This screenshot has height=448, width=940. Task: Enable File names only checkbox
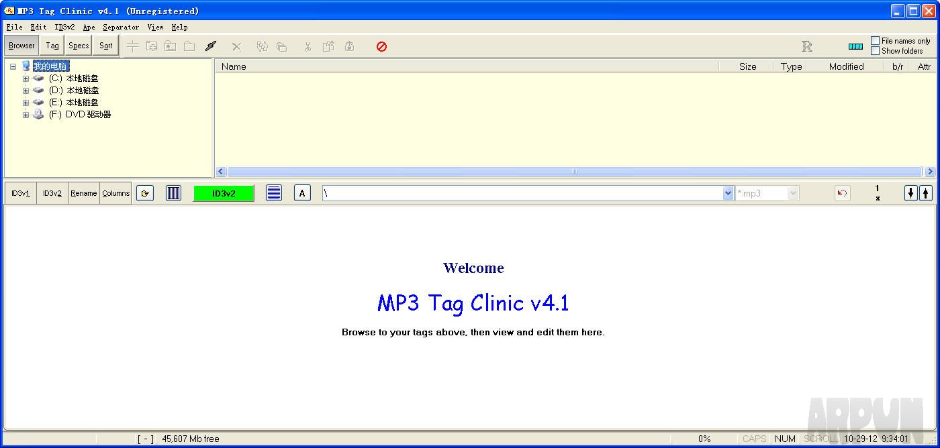[876, 41]
